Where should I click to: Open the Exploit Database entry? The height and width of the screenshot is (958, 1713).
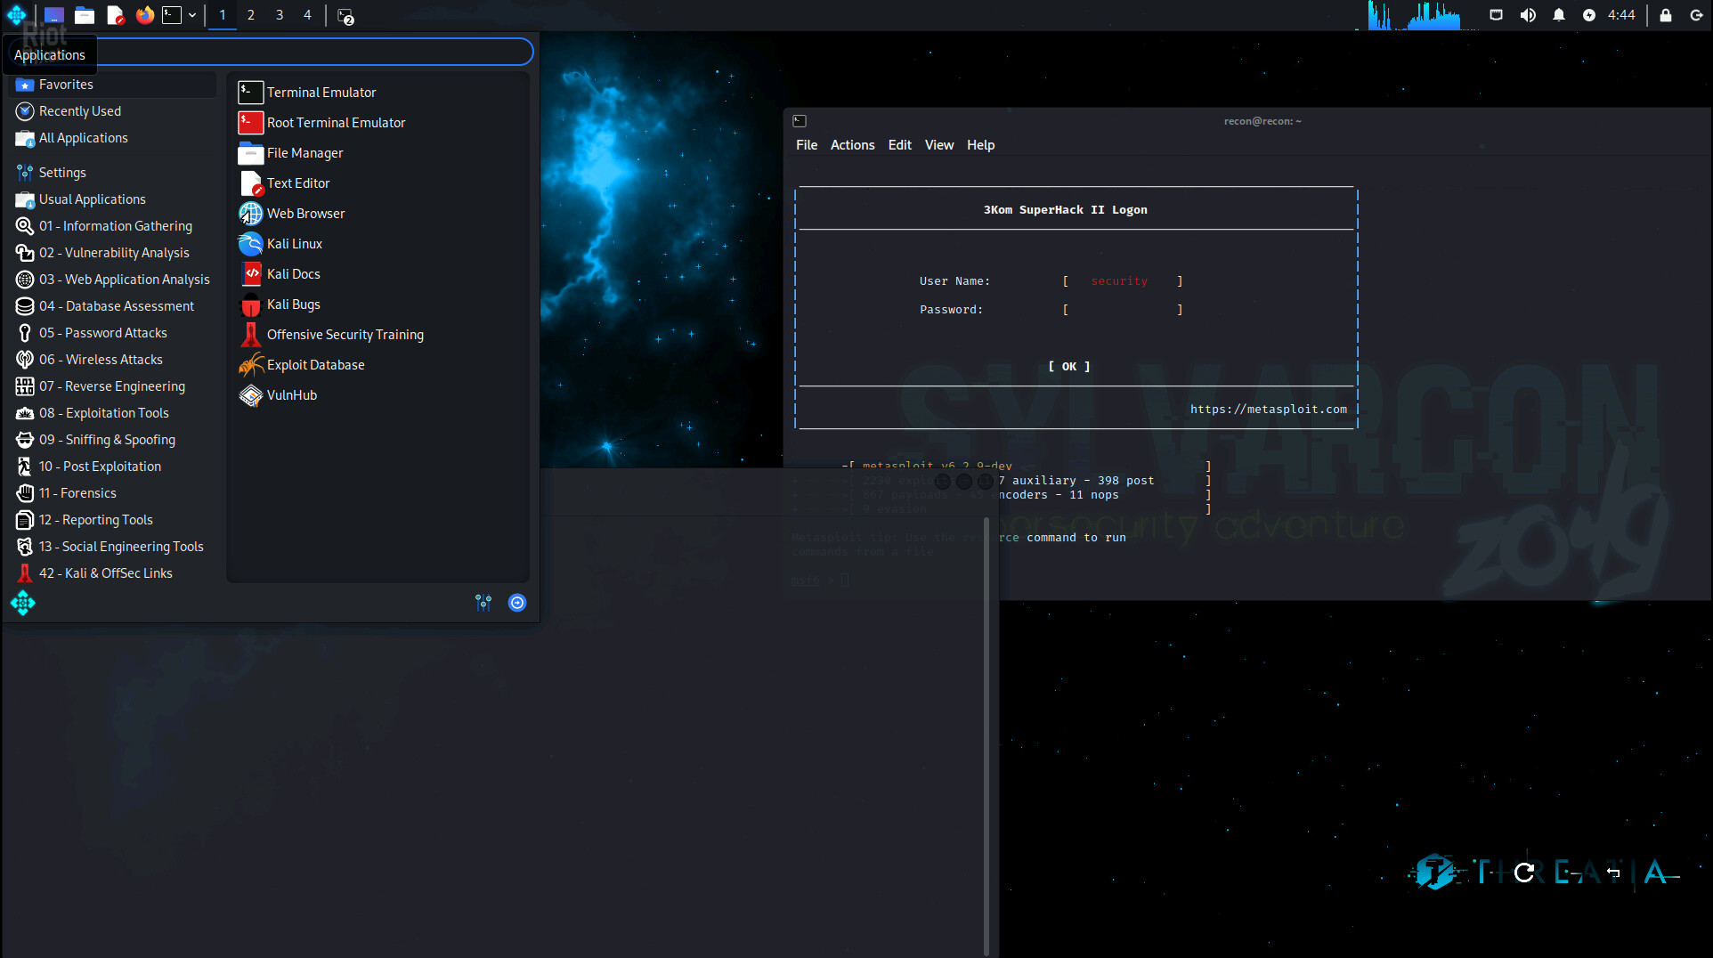click(315, 365)
